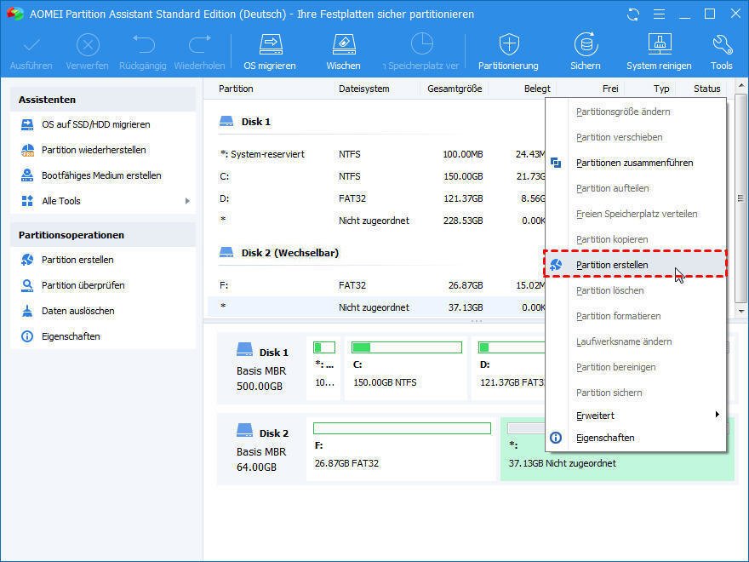
Task: Select the F: FAT32 partition row
Action: point(376,285)
